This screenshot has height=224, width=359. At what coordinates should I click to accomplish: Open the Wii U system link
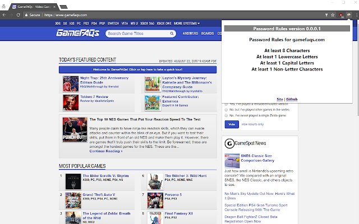pos(134,24)
